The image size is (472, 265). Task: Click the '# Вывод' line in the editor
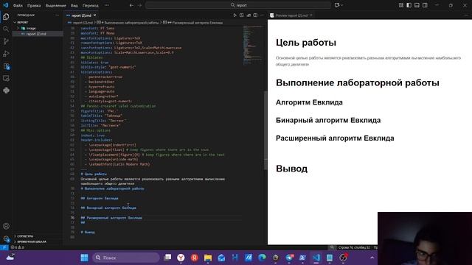[x=88, y=232]
